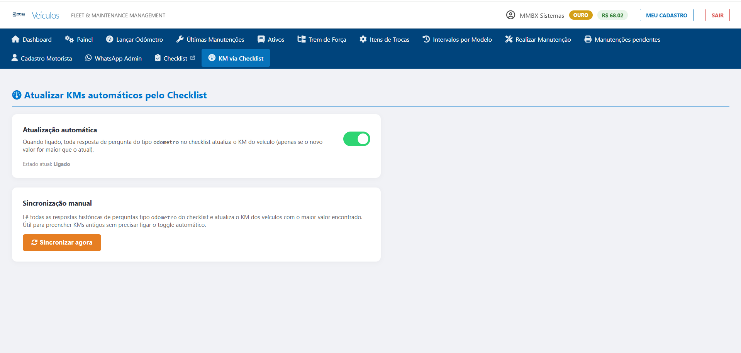Image resolution: width=741 pixels, height=353 pixels.
Task: Open the Dashboard menu item
Action: coord(32,39)
